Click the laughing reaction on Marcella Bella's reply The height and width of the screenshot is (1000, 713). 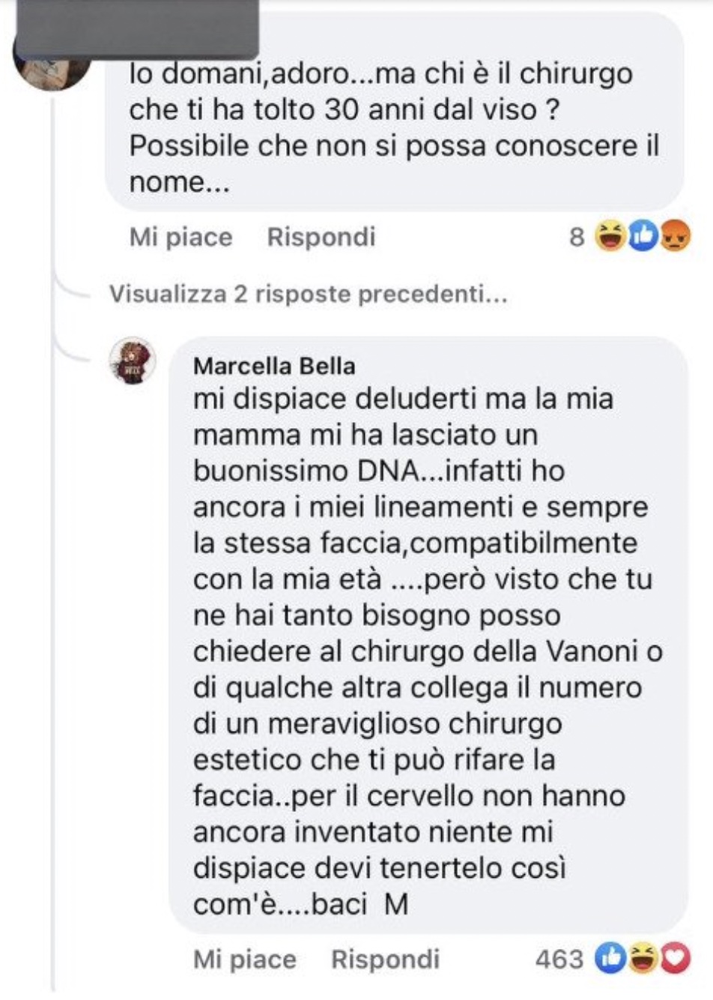[x=642, y=958]
